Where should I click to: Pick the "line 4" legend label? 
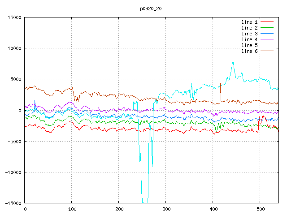tap(250, 39)
